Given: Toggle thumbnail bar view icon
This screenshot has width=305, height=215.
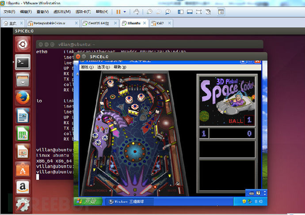Looking at the screenshot, I should (x=190, y=12).
